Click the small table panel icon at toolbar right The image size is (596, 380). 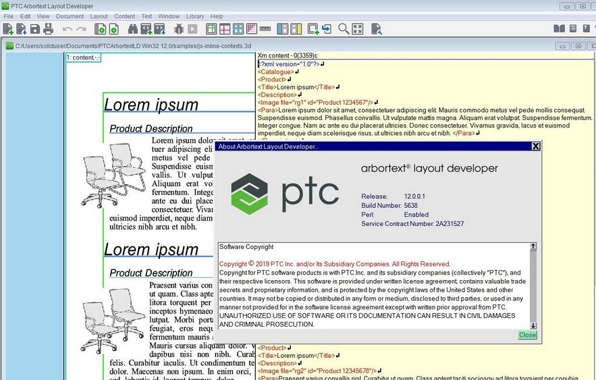[x=573, y=28]
